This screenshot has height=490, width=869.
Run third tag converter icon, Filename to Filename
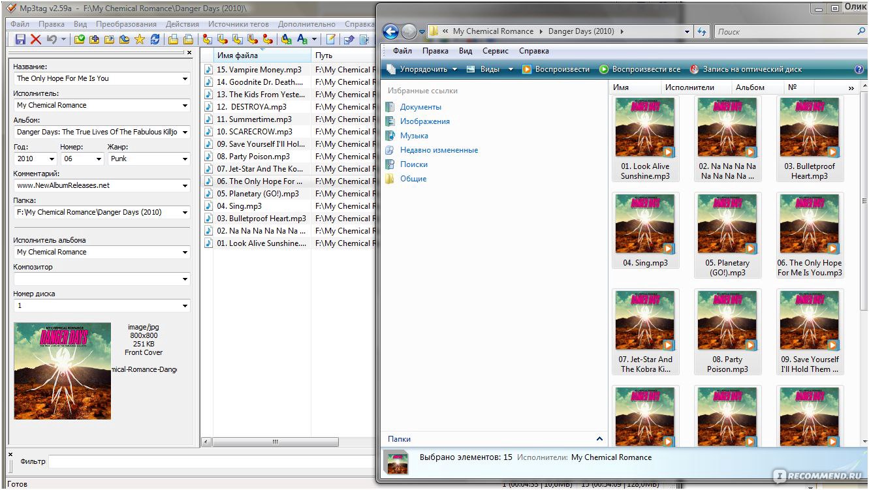238,39
